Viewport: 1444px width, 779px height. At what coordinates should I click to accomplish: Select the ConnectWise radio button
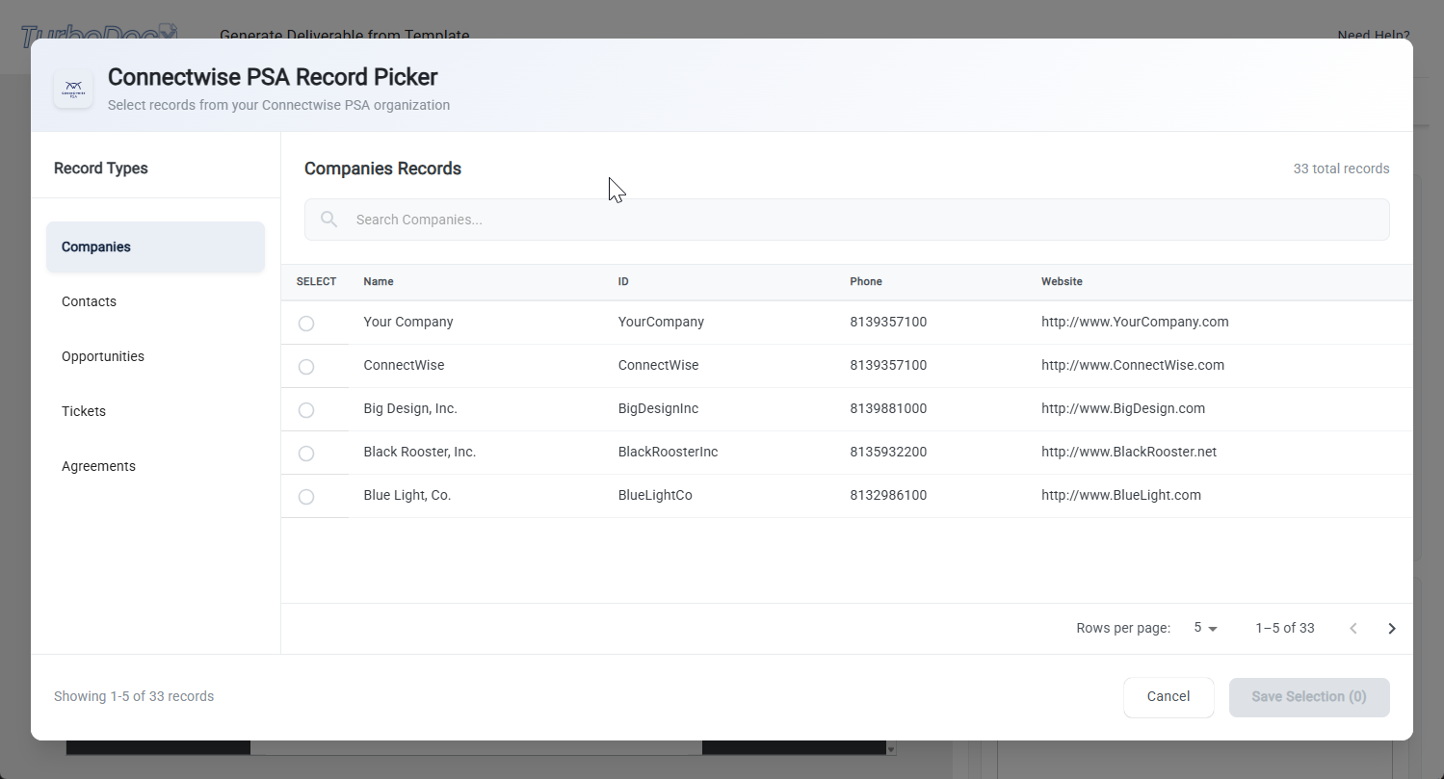[306, 367]
